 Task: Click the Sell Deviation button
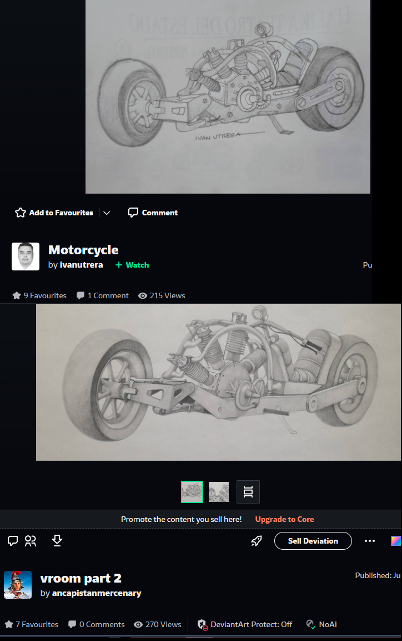coord(313,541)
